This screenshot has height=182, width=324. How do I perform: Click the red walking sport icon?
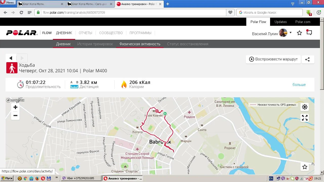pos(12,68)
